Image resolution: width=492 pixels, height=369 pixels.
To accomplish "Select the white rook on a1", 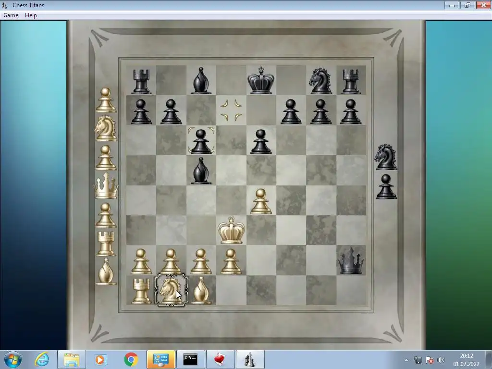I will pyautogui.click(x=141, y=291).
